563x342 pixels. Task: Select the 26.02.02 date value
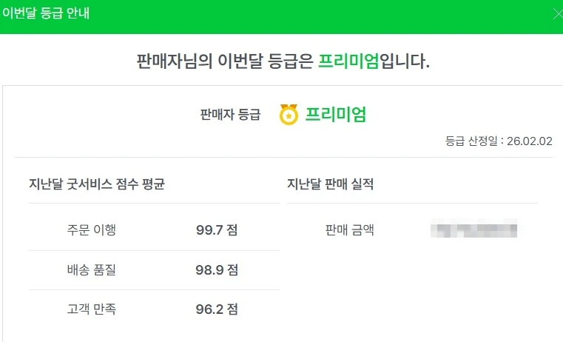point(530,141)
